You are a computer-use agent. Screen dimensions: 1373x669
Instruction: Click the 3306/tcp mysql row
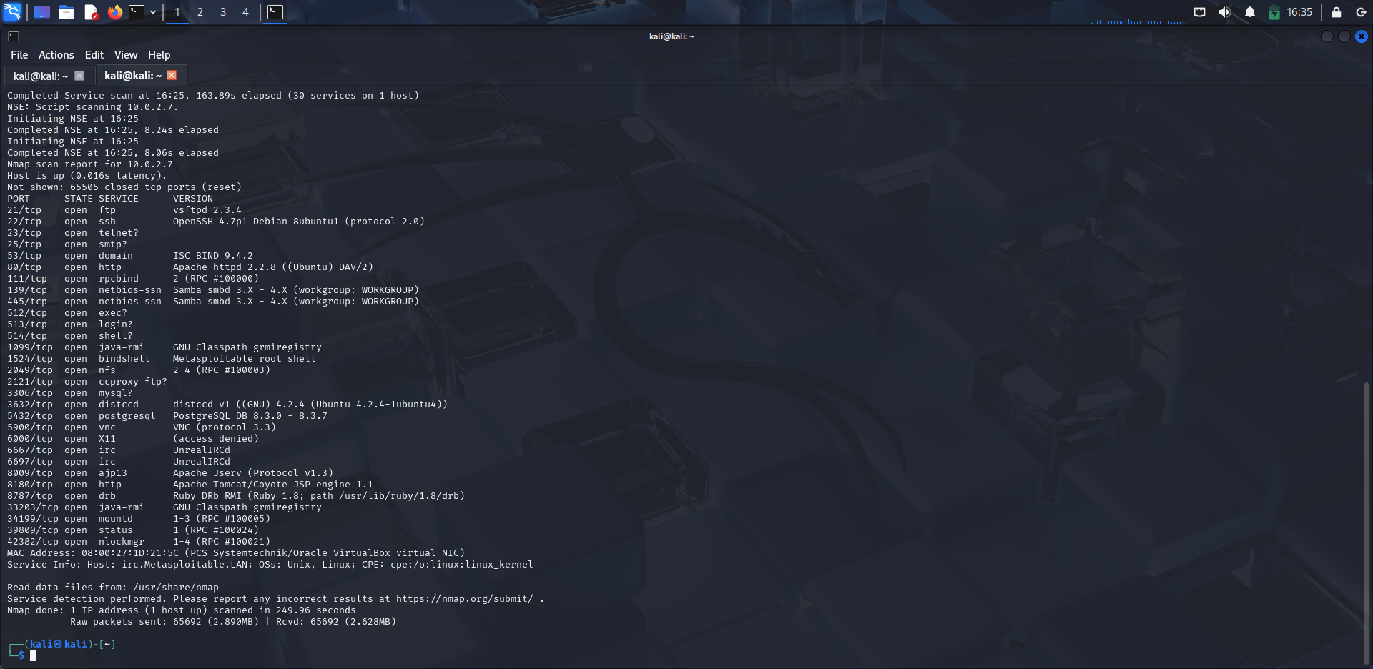point(70,393)
